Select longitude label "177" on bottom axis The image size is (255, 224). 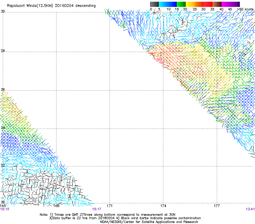tap(217, 206)
